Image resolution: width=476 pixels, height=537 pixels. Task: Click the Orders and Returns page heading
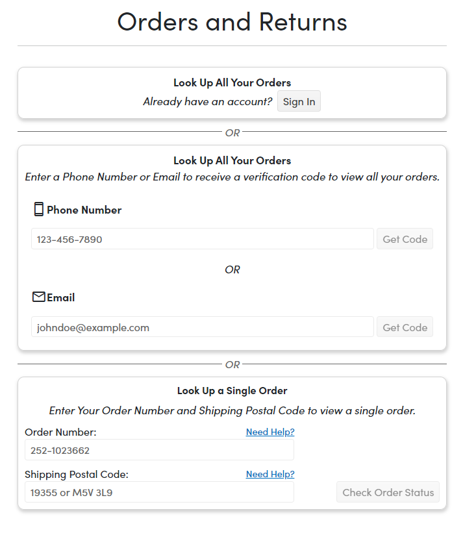232,22
